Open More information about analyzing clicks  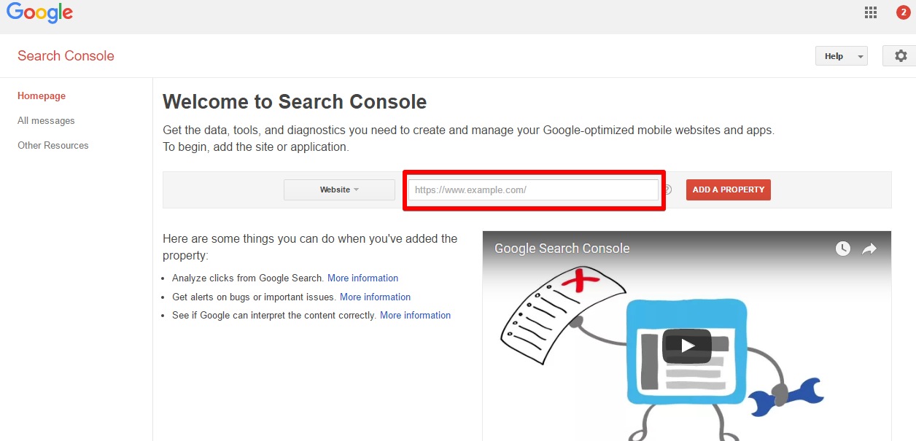click(x=363, y=278)
